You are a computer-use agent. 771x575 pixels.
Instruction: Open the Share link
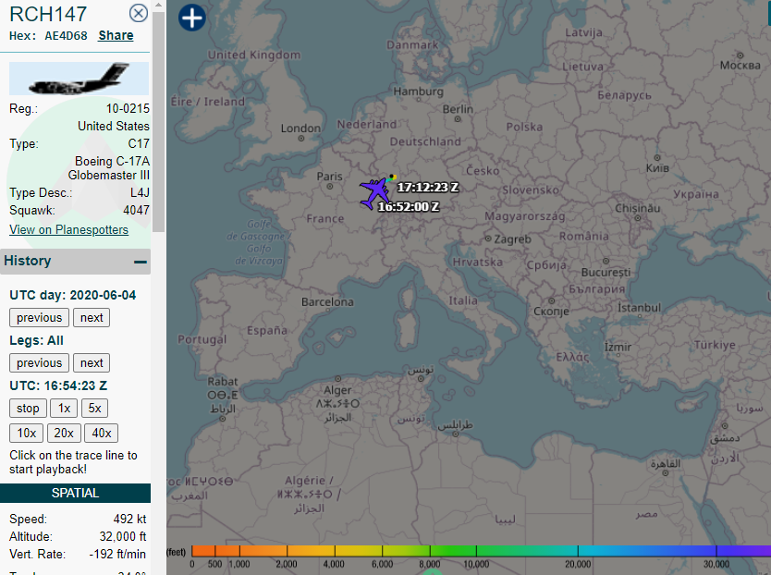[115, 35]
